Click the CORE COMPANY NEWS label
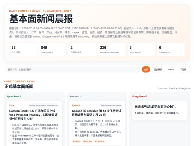The height and width of the screenshot is (146, 194). pyautogui.click(x=19, y=81)
